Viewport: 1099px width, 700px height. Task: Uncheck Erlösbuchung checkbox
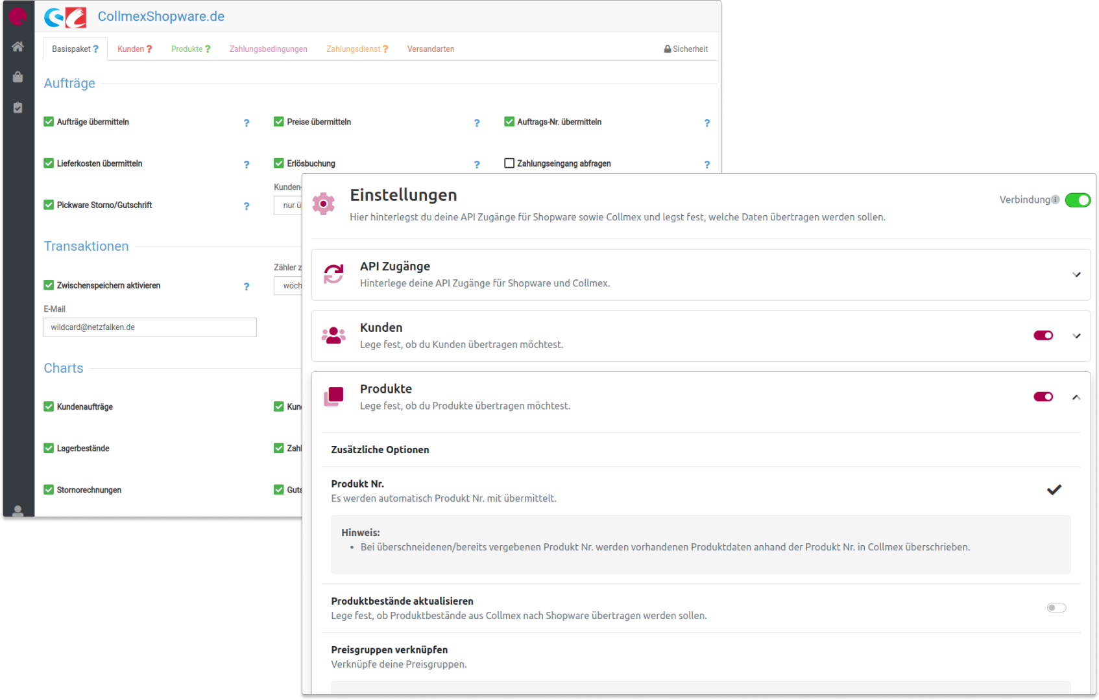point(279,163)
